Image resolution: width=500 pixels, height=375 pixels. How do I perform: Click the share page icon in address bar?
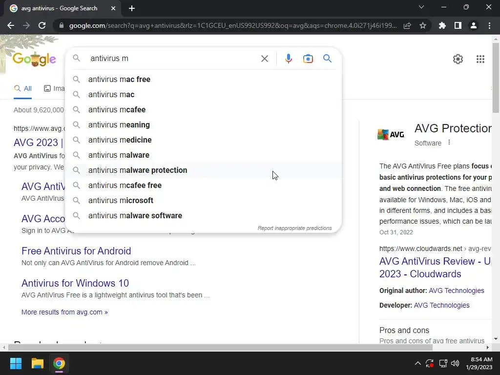coord(407,25)
